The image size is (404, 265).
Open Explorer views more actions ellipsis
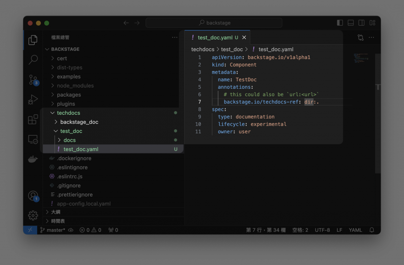[x=175, y=37]
